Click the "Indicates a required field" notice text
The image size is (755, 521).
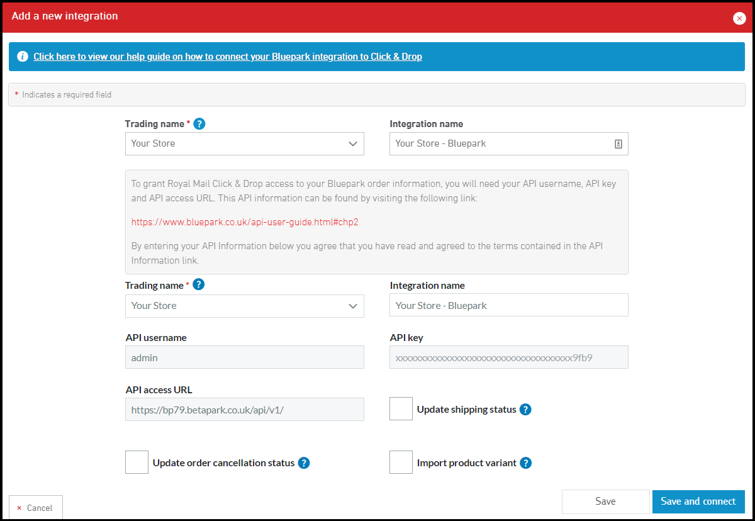point(67,95)
